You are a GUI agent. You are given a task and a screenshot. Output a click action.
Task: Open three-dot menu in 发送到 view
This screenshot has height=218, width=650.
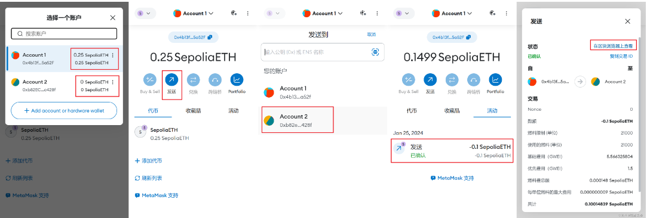pos(377,13)
